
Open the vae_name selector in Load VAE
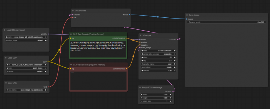tap(27, 90)
